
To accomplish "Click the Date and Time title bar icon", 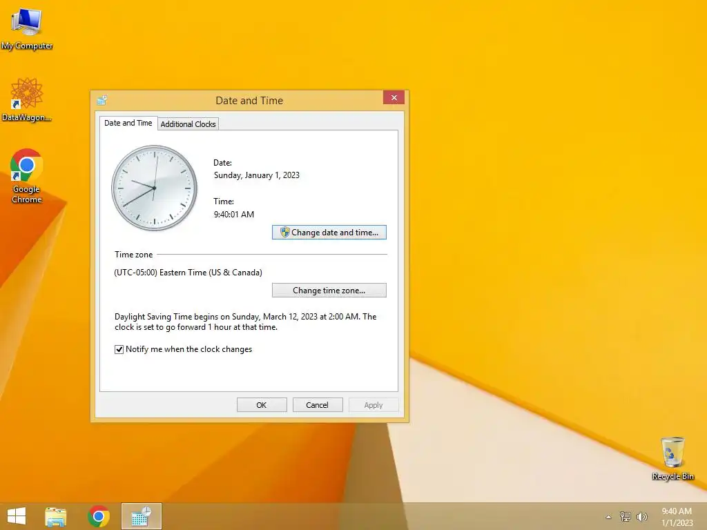I will click(102, 100).
